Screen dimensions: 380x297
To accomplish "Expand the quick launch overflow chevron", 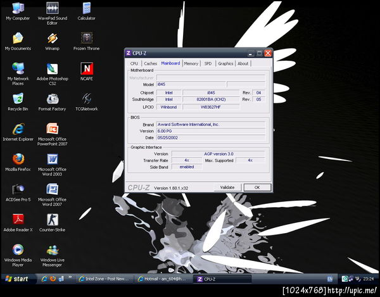I will [70, 277].
